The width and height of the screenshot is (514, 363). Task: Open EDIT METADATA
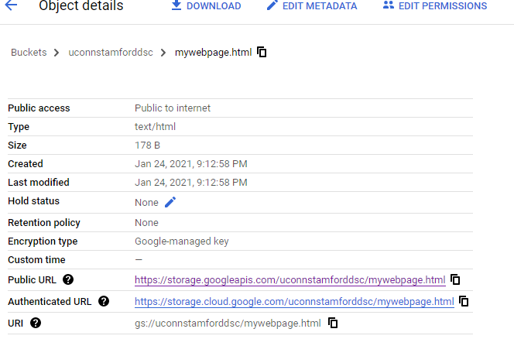[x=312, y=5]
